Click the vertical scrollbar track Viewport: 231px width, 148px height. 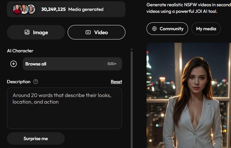click(x=132, y=100)
